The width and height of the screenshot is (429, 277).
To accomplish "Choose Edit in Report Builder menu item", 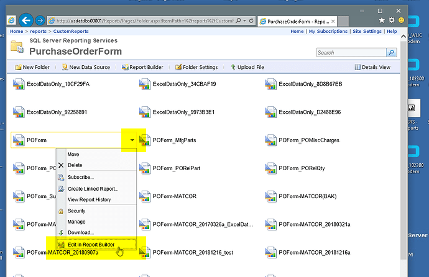I will click(96, 245).
